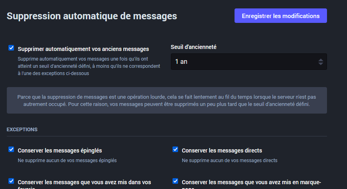Toggle the checkbox for keeping favoris messages

tap(11, 181)
